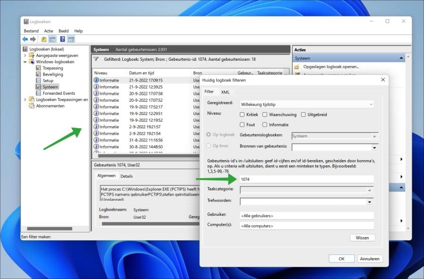Click the Opgeslagen logboek openen folder icon
Image resolution: width=424 pixels, height=279 pixels.
click(297, 67)
